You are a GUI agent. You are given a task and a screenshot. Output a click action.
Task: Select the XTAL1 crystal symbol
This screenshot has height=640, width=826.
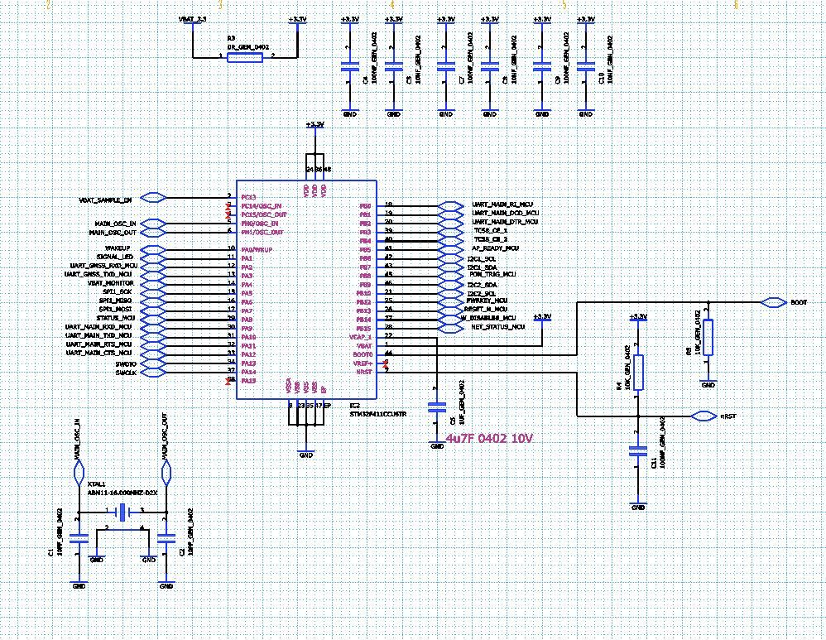click(123, 512)
